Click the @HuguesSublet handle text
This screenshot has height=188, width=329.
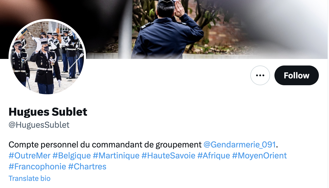[39, 125]
